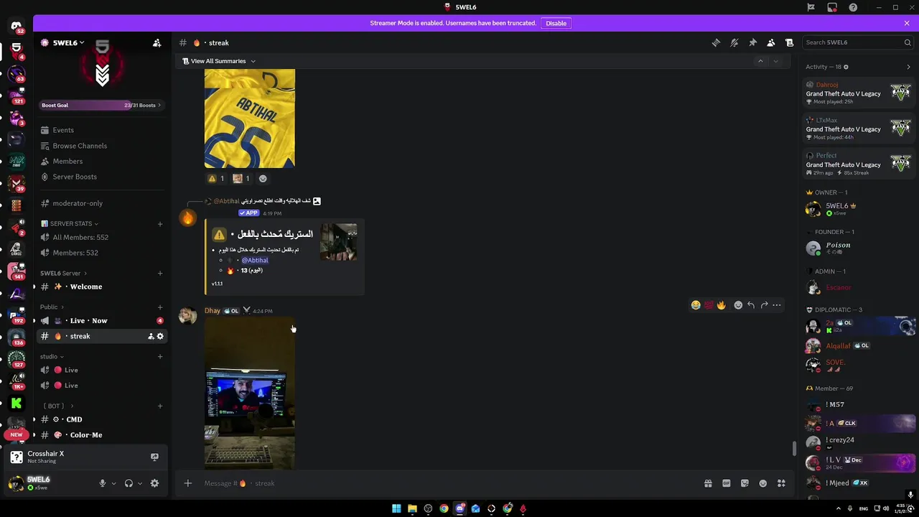Click the Boost Goal progress bar
Screen dimensions: 919x517
[102, 106]
